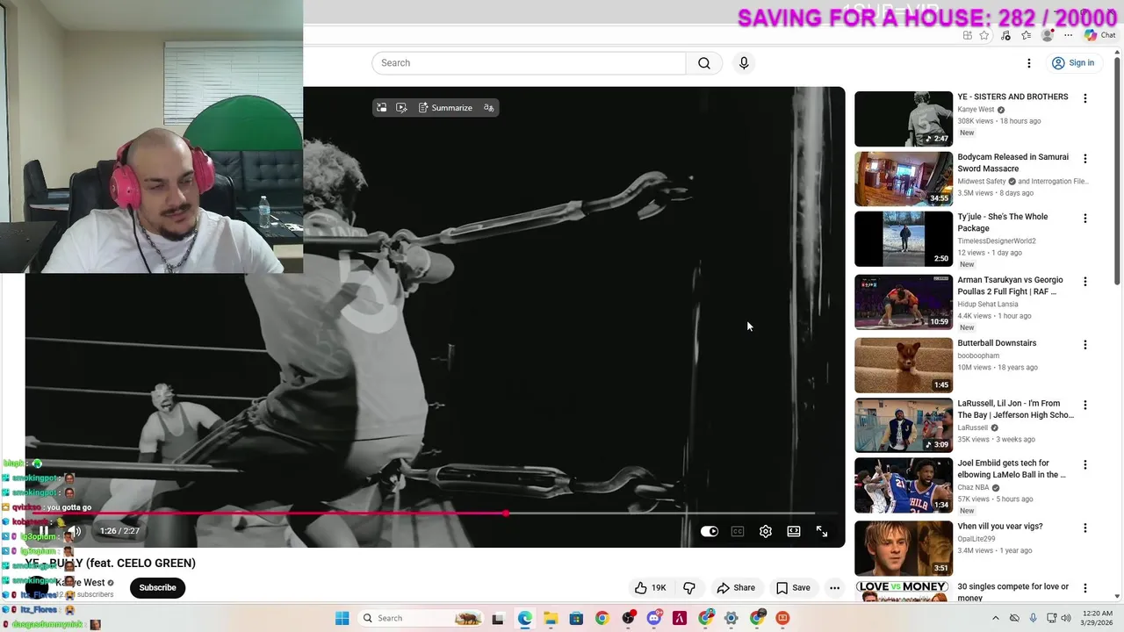Image resolution: width=1124 pixels, height=632 pixels.
Task: Open options for Bodycam Samurai Sword video
Action: [x=1085, y=159]
